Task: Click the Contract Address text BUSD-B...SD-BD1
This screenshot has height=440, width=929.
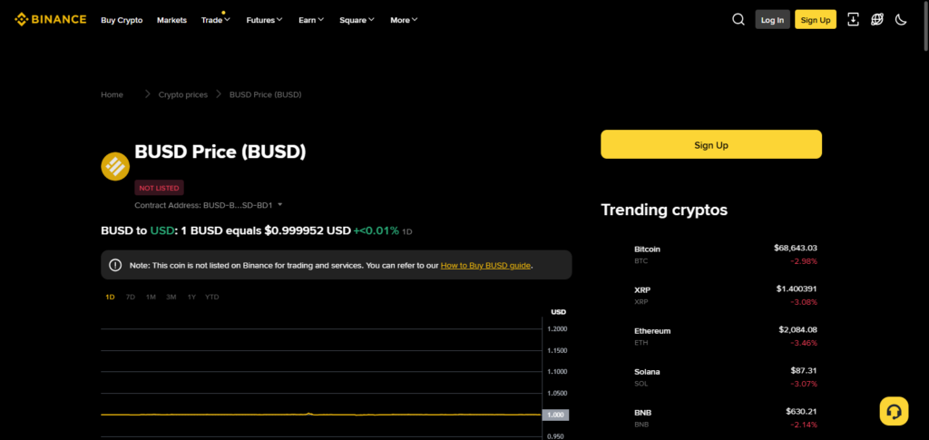Action: 238,205
